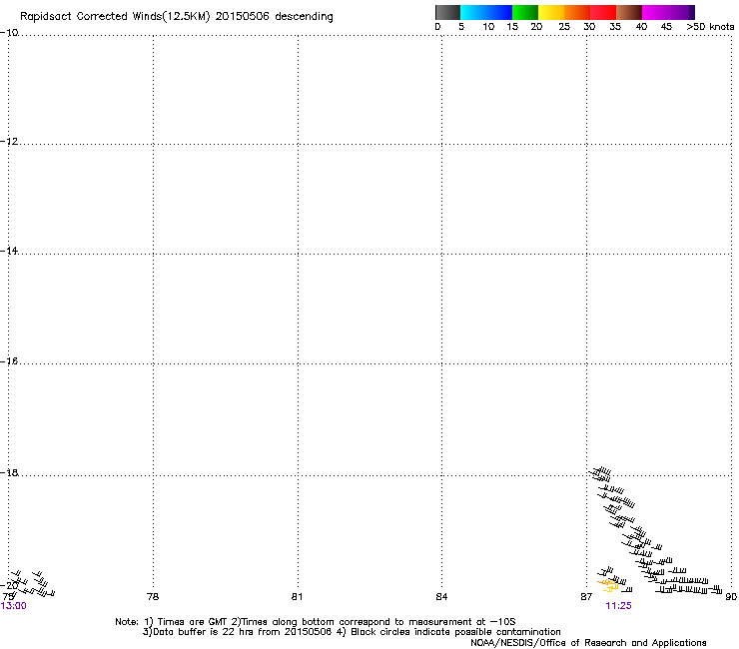Click the word 'descending' in the title

point(304,17)
